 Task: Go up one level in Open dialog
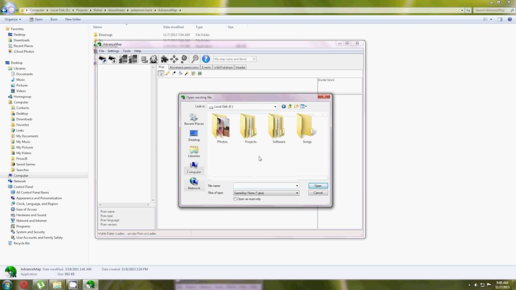(290, 106)
